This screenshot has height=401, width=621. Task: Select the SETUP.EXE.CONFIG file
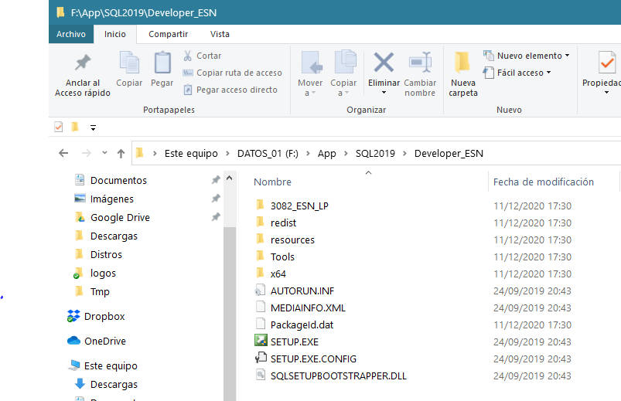(x=313, y=359)
